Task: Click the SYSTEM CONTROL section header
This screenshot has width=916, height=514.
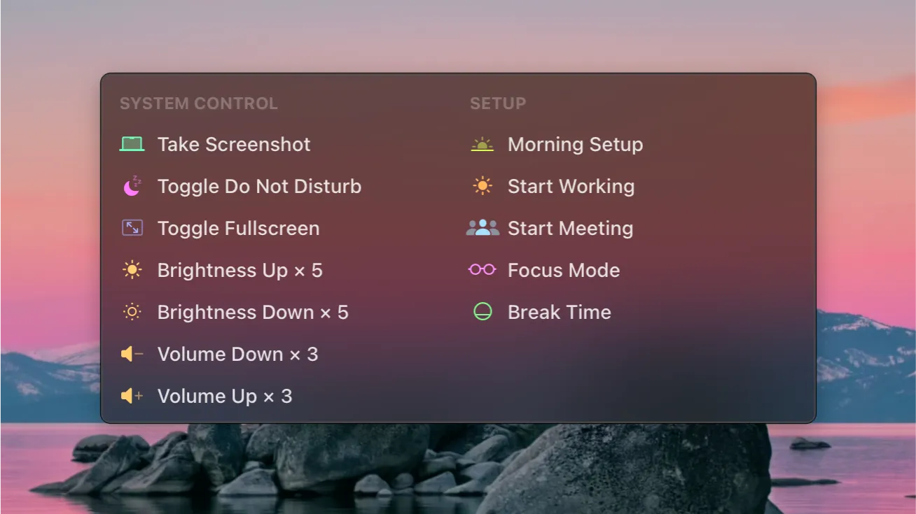Action: click(199, 103)
